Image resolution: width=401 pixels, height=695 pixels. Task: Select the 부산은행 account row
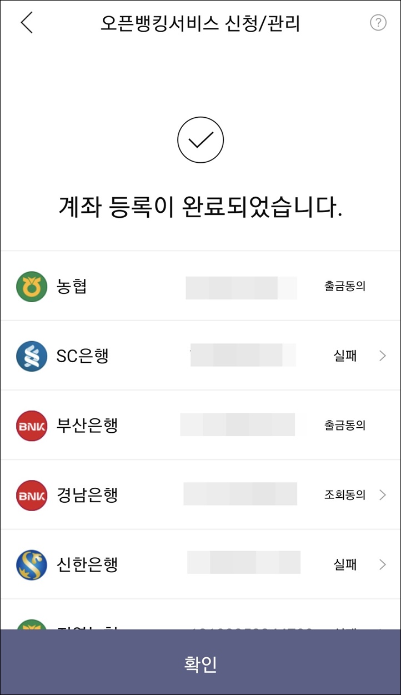200,426
